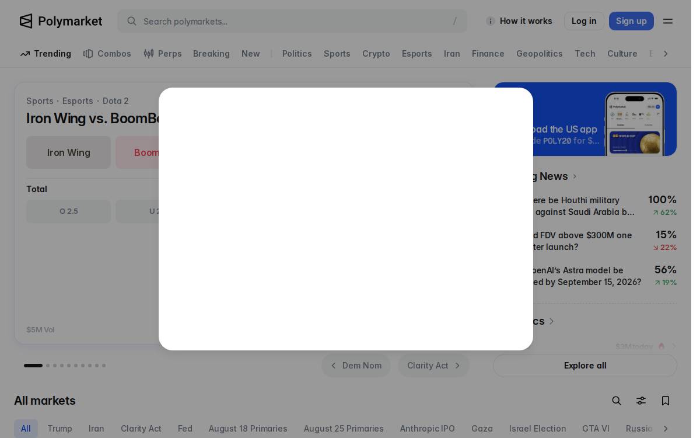The image size is (700, 438).
Task: Select the GTA VI filter chip
Action: [596, 429]
